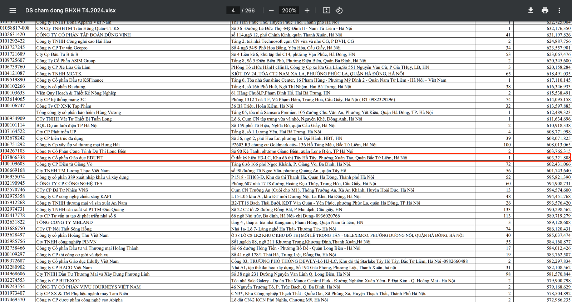Select amount 589,128,608
Screen dimensions: 572x302
pos(558,222)
